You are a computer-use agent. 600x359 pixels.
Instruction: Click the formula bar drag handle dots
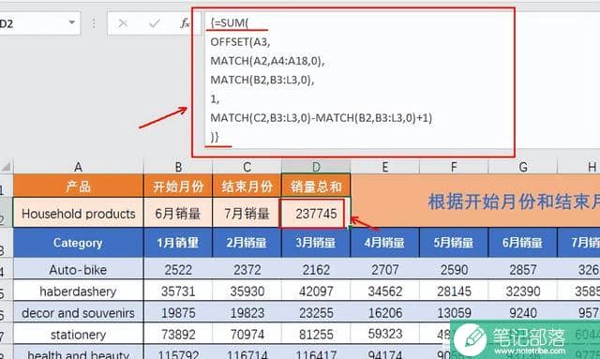pos(94,23)
